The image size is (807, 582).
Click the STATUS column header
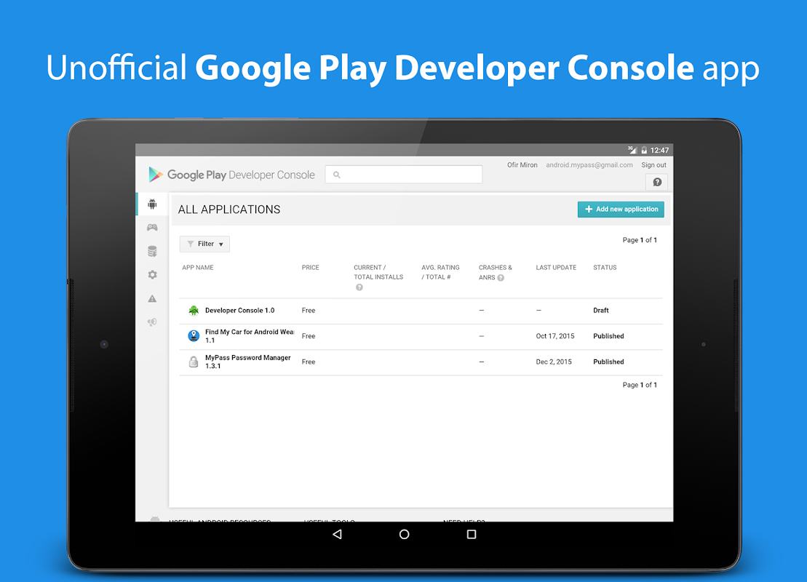[605, 268]
